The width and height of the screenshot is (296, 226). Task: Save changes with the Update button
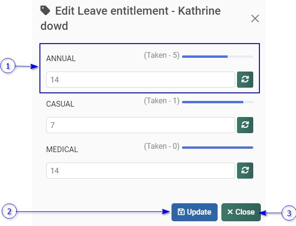(x=194, y=212)
